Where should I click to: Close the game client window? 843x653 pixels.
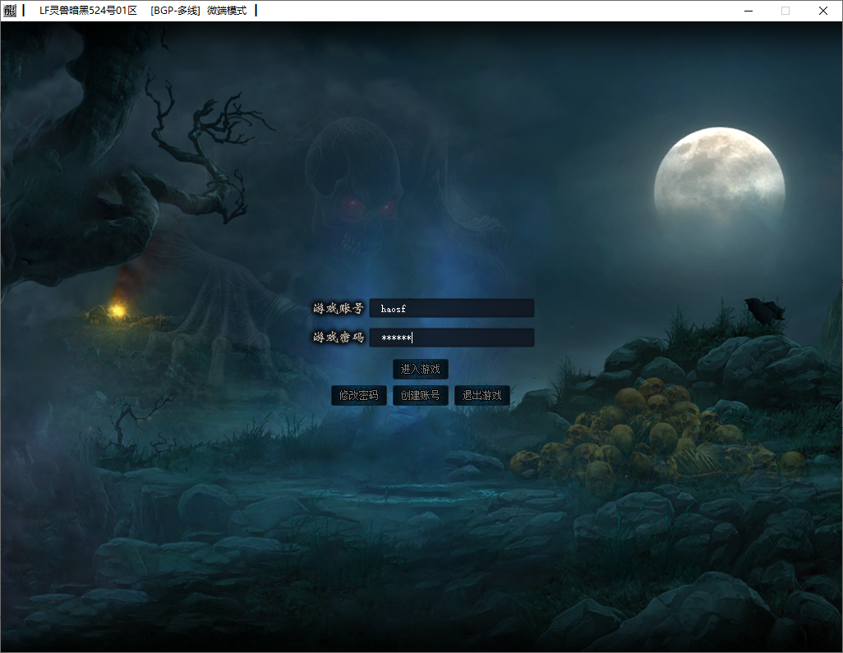(x=823, y=11)
